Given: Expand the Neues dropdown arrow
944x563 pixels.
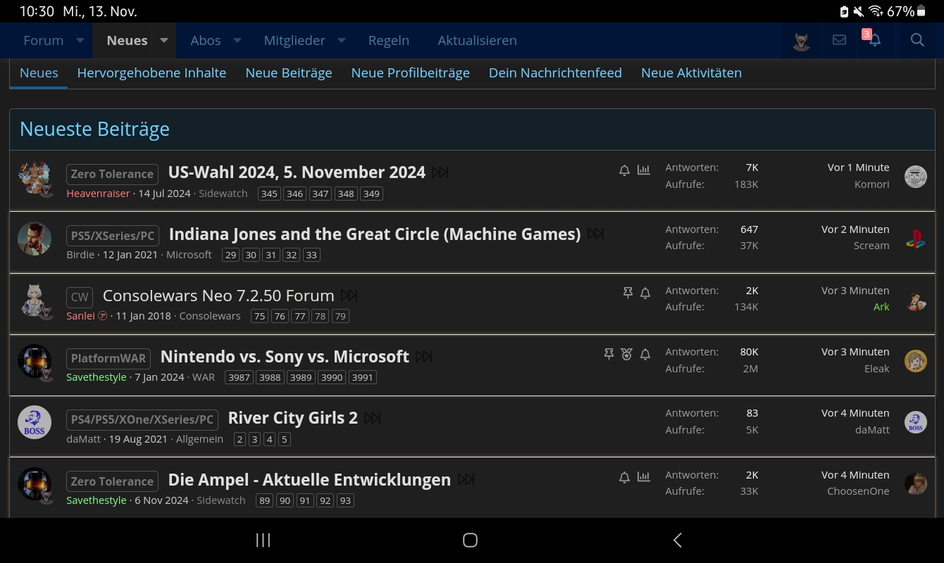Looking at the screenshot, I should 164,40.
